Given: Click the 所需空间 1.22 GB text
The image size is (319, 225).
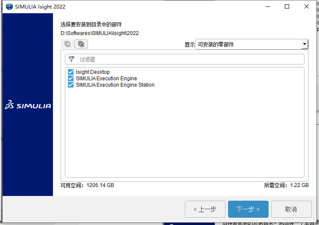Looking at the screenshot, I should click(286, 185).
